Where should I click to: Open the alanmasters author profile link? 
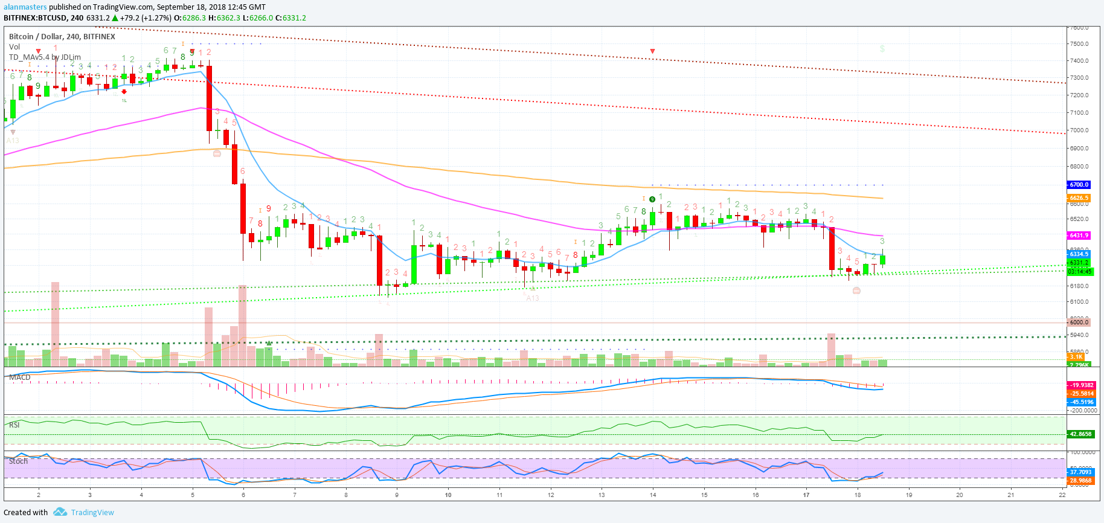tap(25, 7)
